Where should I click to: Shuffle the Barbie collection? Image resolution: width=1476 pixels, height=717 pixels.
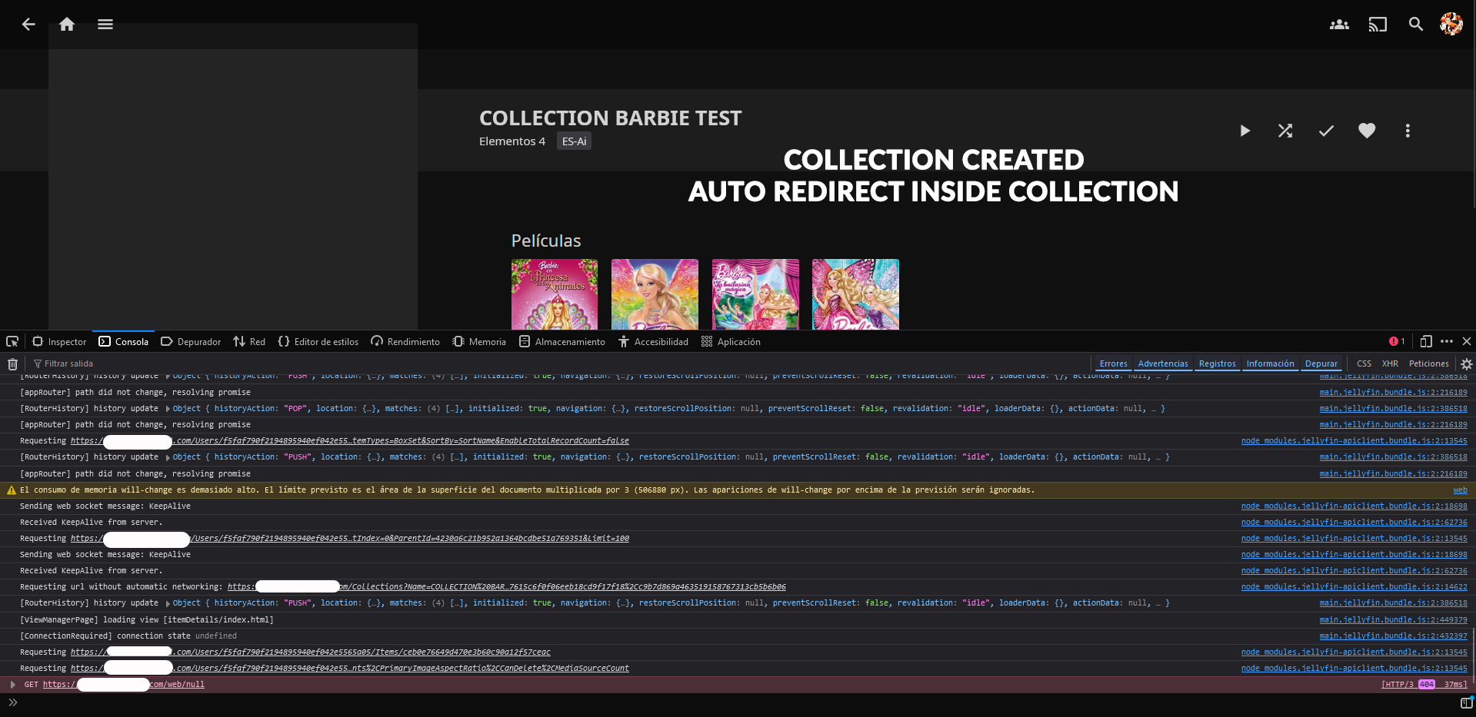coord(1285,131)
